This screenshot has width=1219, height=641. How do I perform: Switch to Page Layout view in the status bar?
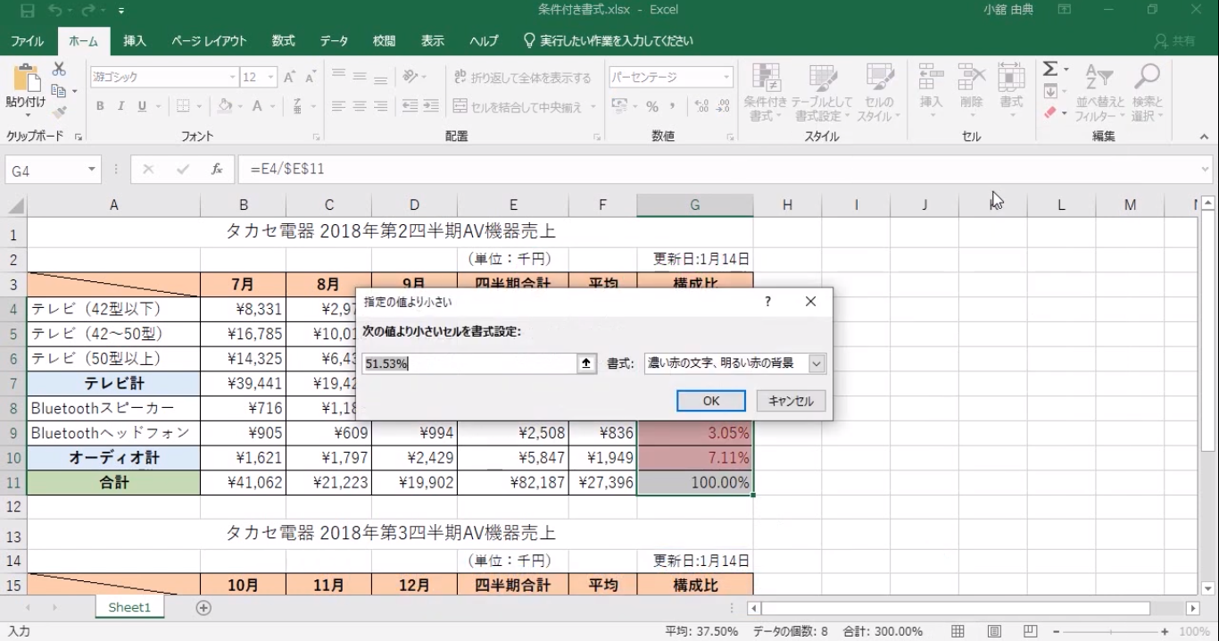click(x=994, y=631)
